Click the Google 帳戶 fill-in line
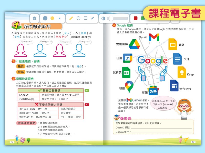Viewport: 205px width, 153px height. 161,132
